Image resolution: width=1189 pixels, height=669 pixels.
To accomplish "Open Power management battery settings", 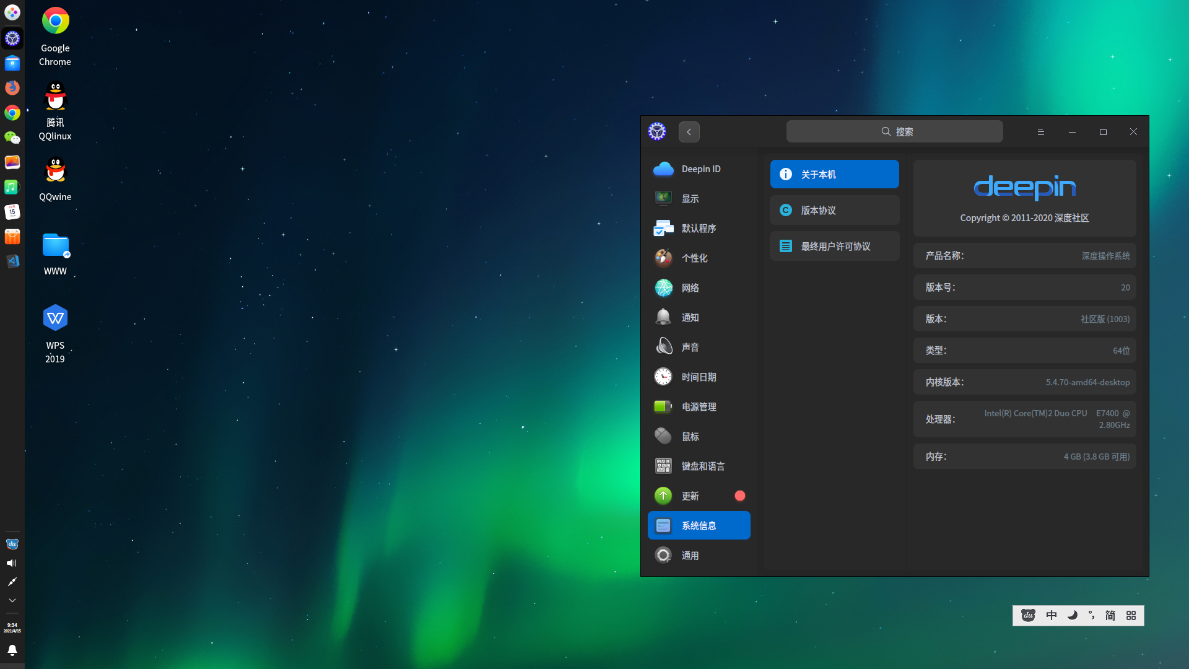I will pos(699,406).
